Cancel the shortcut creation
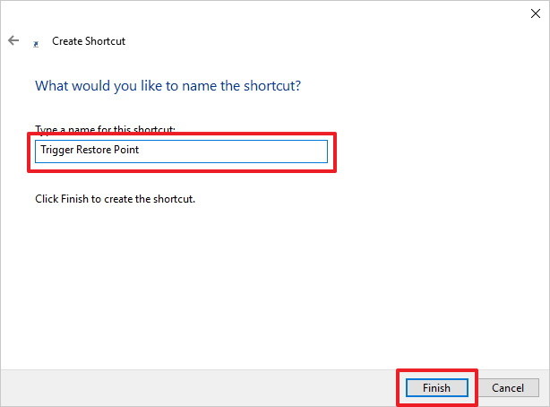This screenshot has width=550, height=407. coord(507,388)
